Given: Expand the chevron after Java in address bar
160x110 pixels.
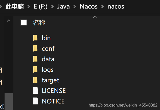Looking at the screenshot, I should 75,7.
